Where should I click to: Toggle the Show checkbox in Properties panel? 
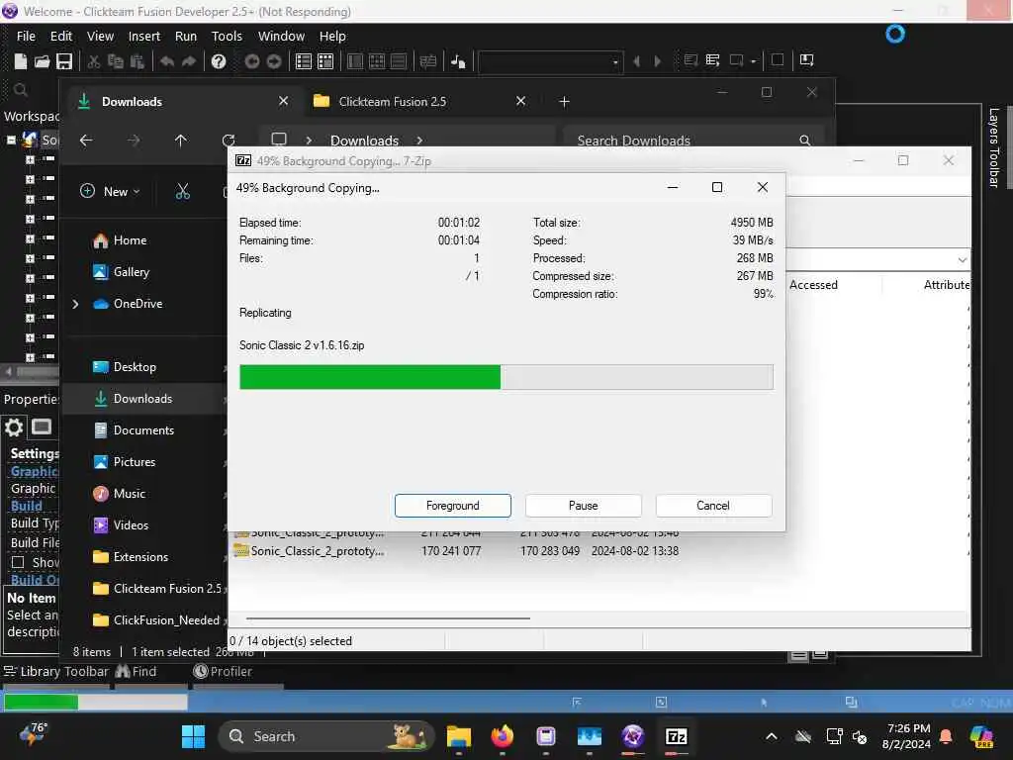pos(18,562)
